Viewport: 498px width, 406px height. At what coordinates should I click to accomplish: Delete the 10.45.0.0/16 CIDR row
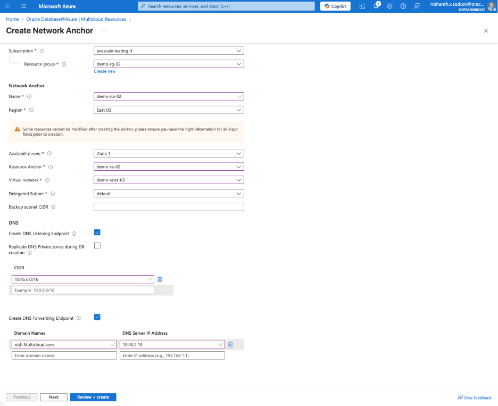(x=160, y=279)
